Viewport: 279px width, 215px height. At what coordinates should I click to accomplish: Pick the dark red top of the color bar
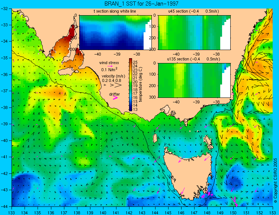[131, 60]
